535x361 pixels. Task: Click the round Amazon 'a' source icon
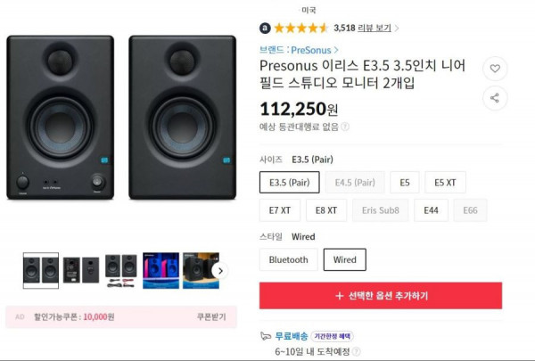click(x=265, y=28)
